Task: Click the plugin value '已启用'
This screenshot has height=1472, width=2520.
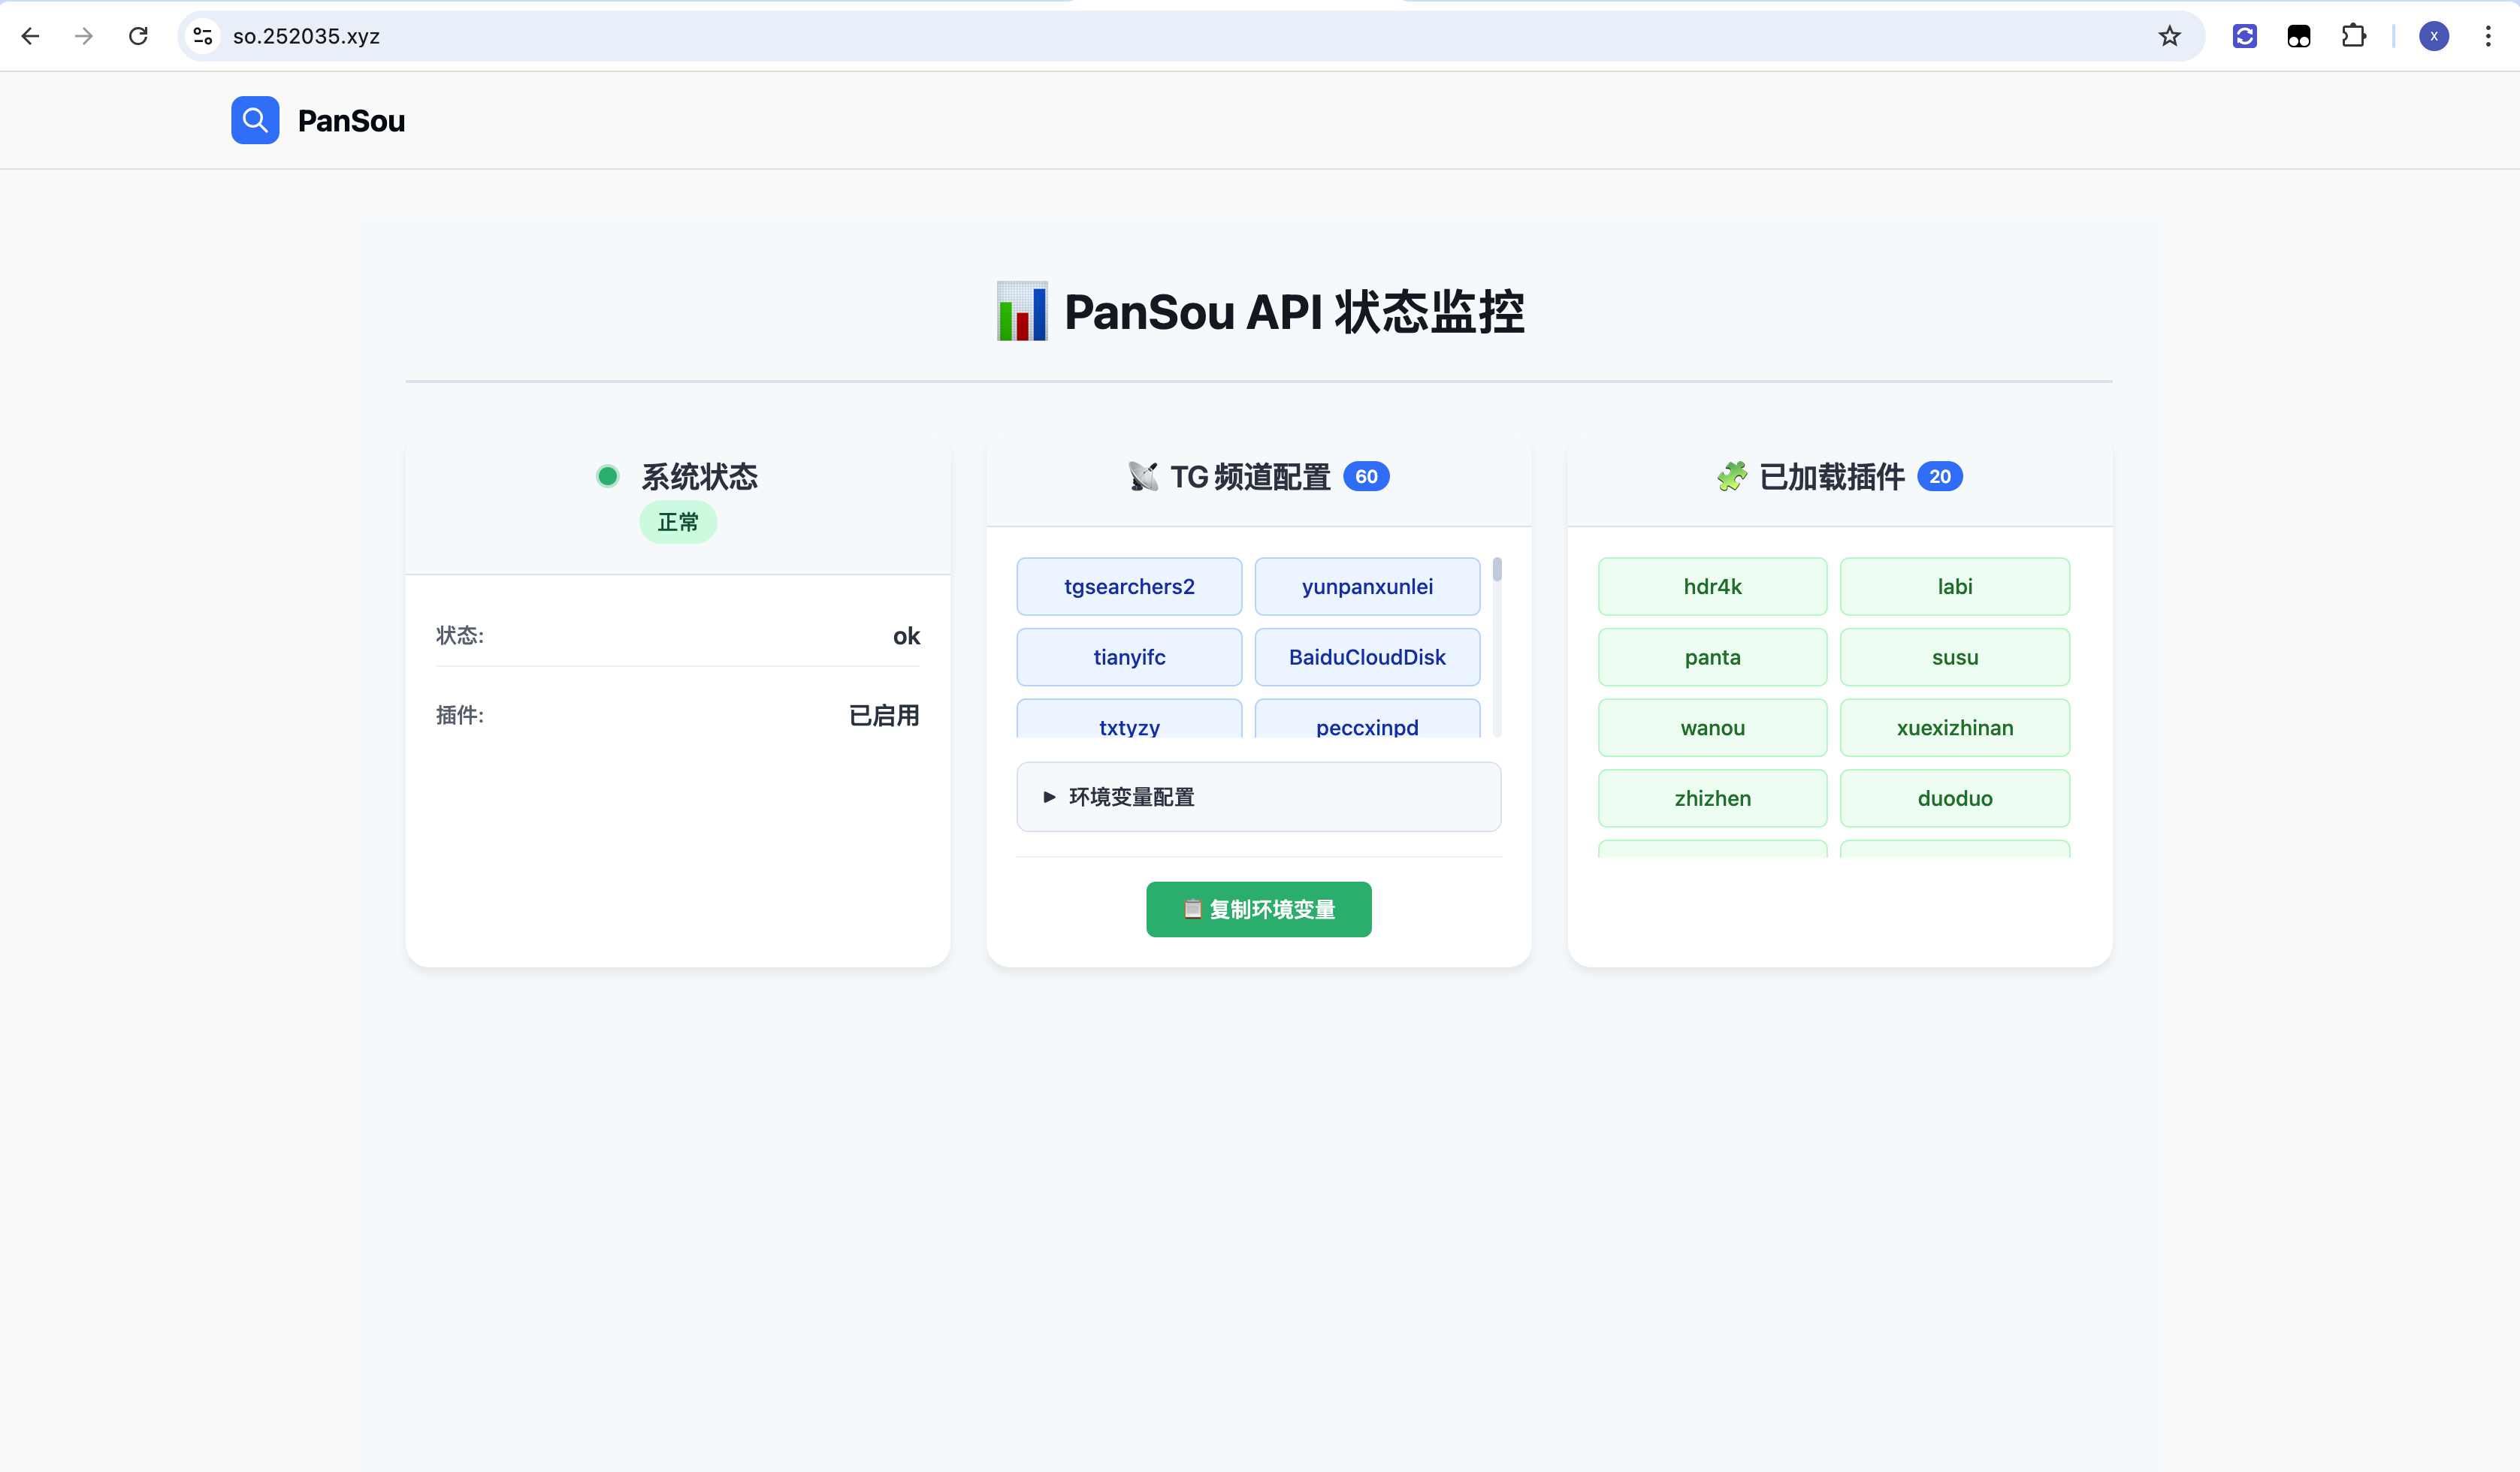Action: click(x=883, y=714)
